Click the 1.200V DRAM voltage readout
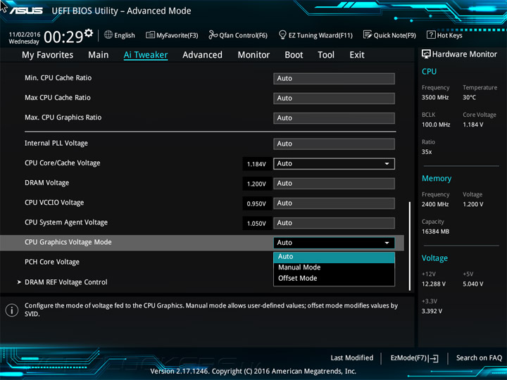Viewport: 507px width, 380px height. (x=256, y=184)
